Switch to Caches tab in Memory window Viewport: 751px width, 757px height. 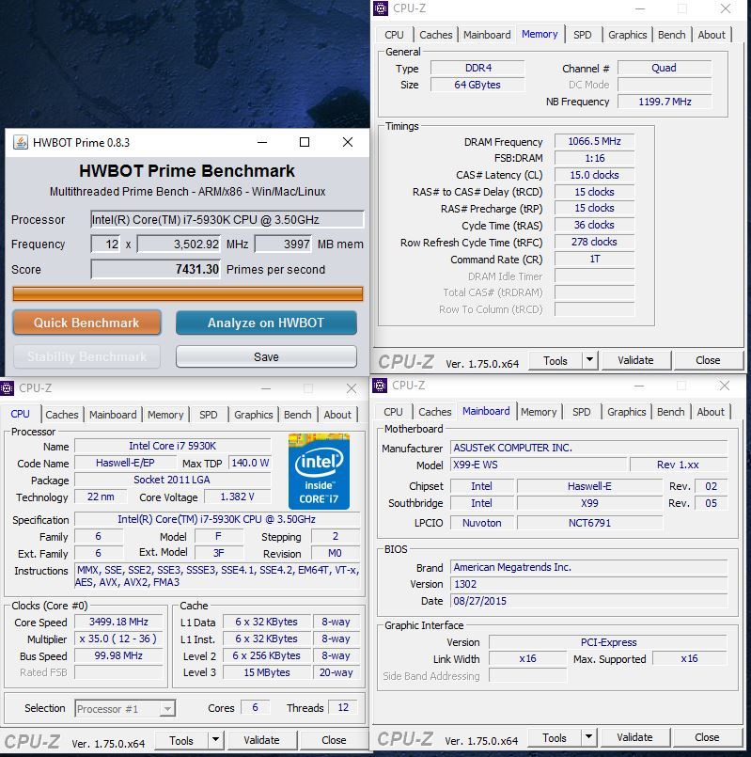tap(435, 35)
